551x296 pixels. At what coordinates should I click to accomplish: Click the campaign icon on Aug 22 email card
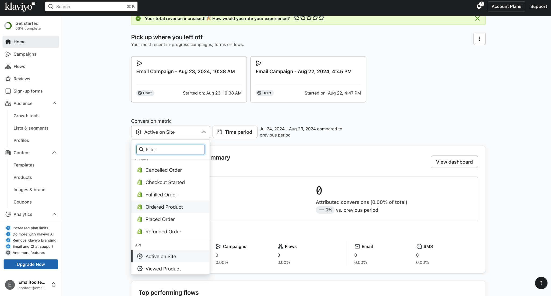[259, 63]
